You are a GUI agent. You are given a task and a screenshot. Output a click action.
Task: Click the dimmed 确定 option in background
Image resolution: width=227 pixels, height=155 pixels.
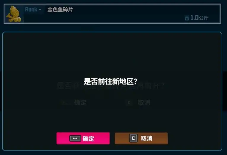[80, 103]
